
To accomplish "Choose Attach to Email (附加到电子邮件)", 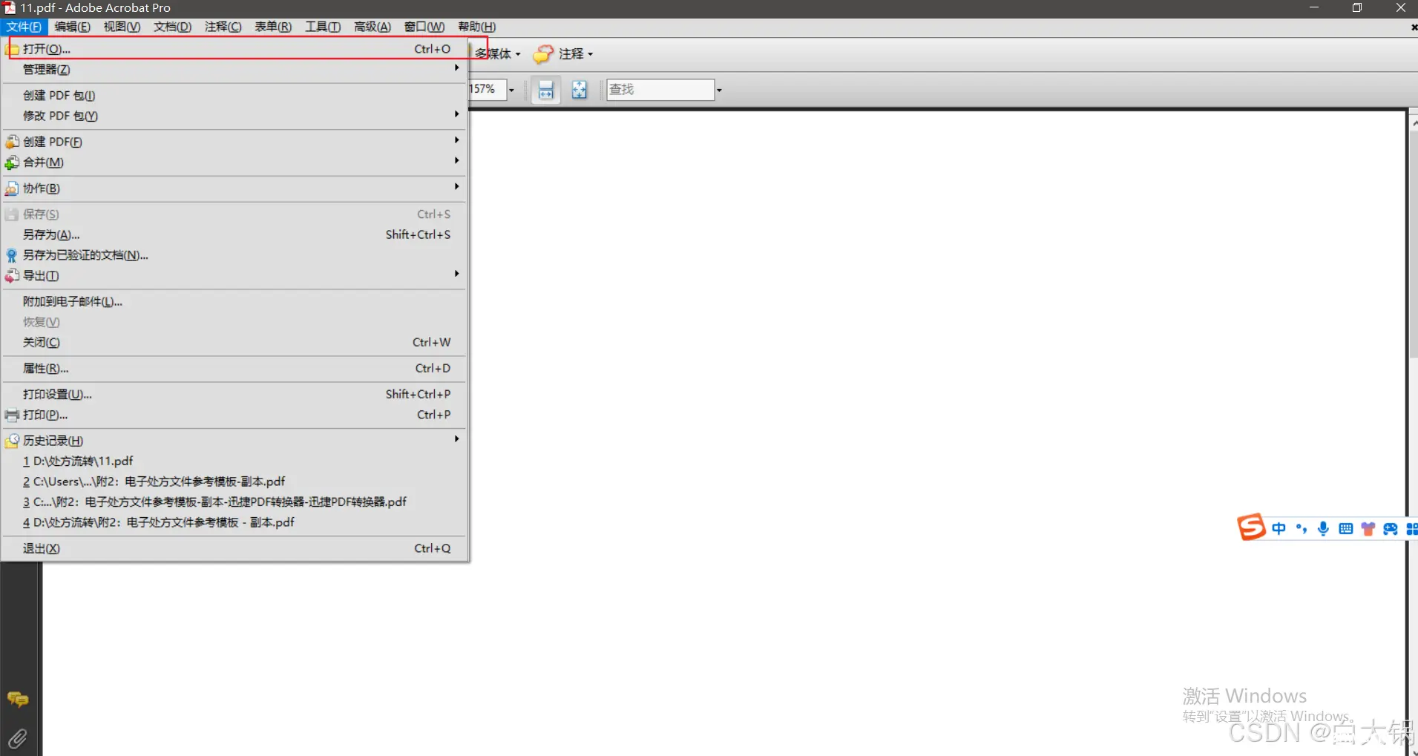I will point(234,301).
